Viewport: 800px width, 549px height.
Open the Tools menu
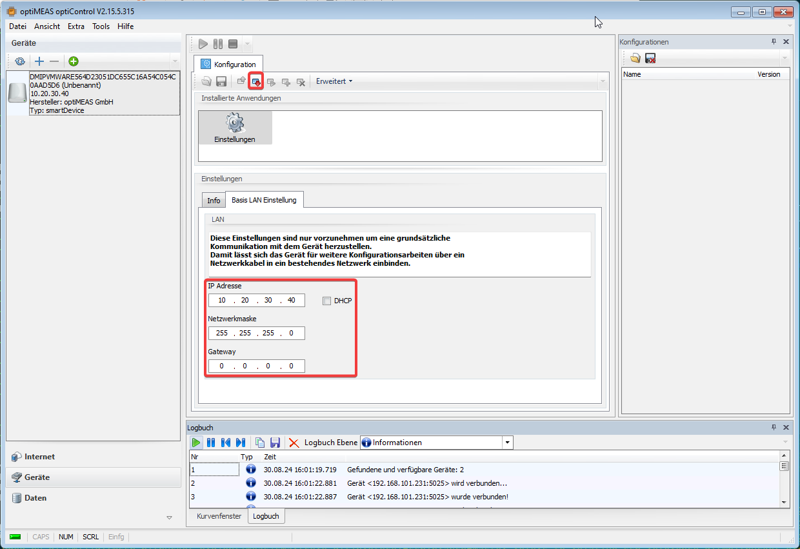[x=101, y=26]
